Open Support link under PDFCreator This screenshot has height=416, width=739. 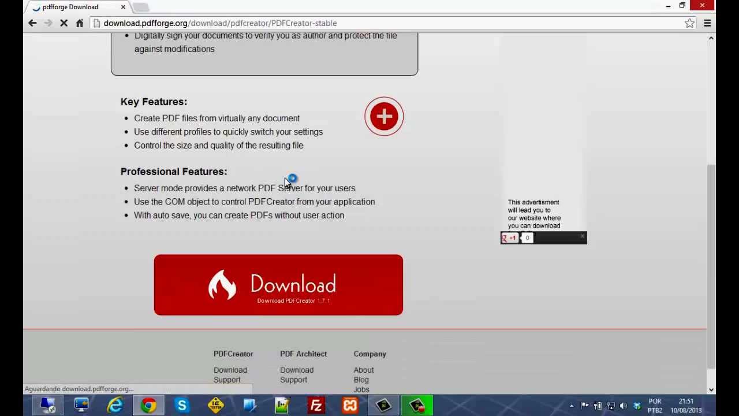[227, 380]
